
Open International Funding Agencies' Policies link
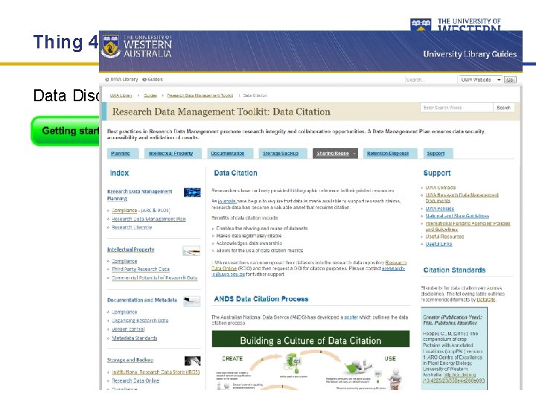[x=468, y=226]
